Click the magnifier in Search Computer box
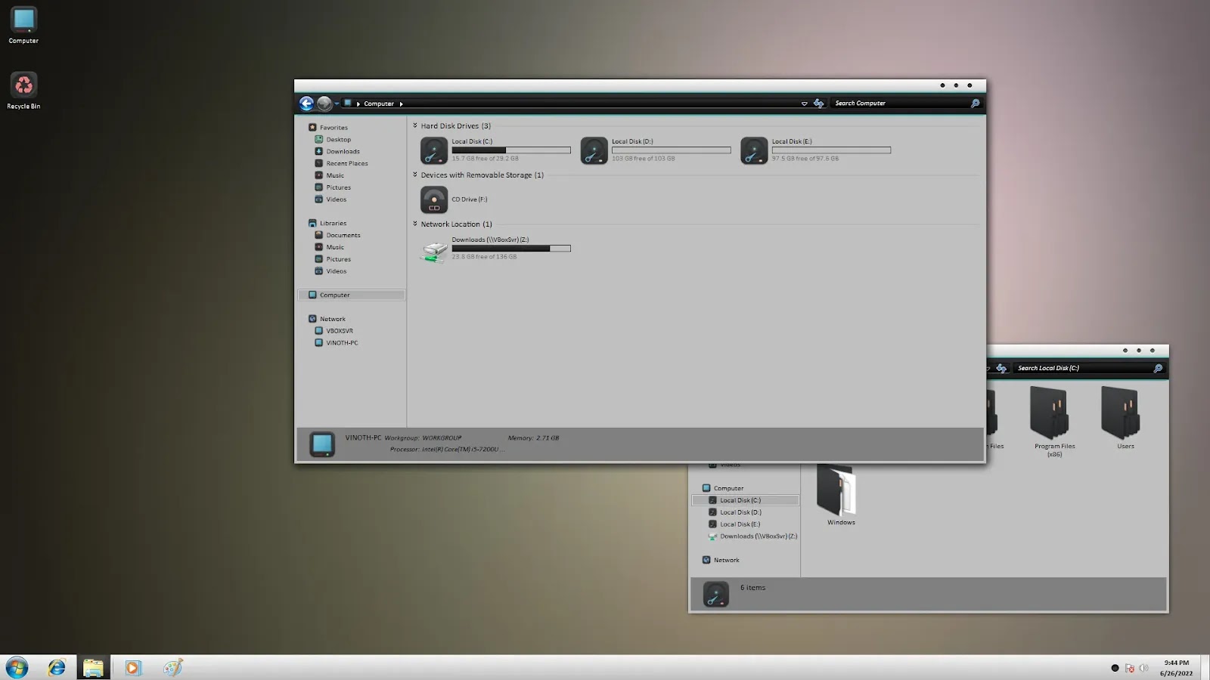Image resolution: width=1210 pixels, height=680 pixels. [975, 104]
